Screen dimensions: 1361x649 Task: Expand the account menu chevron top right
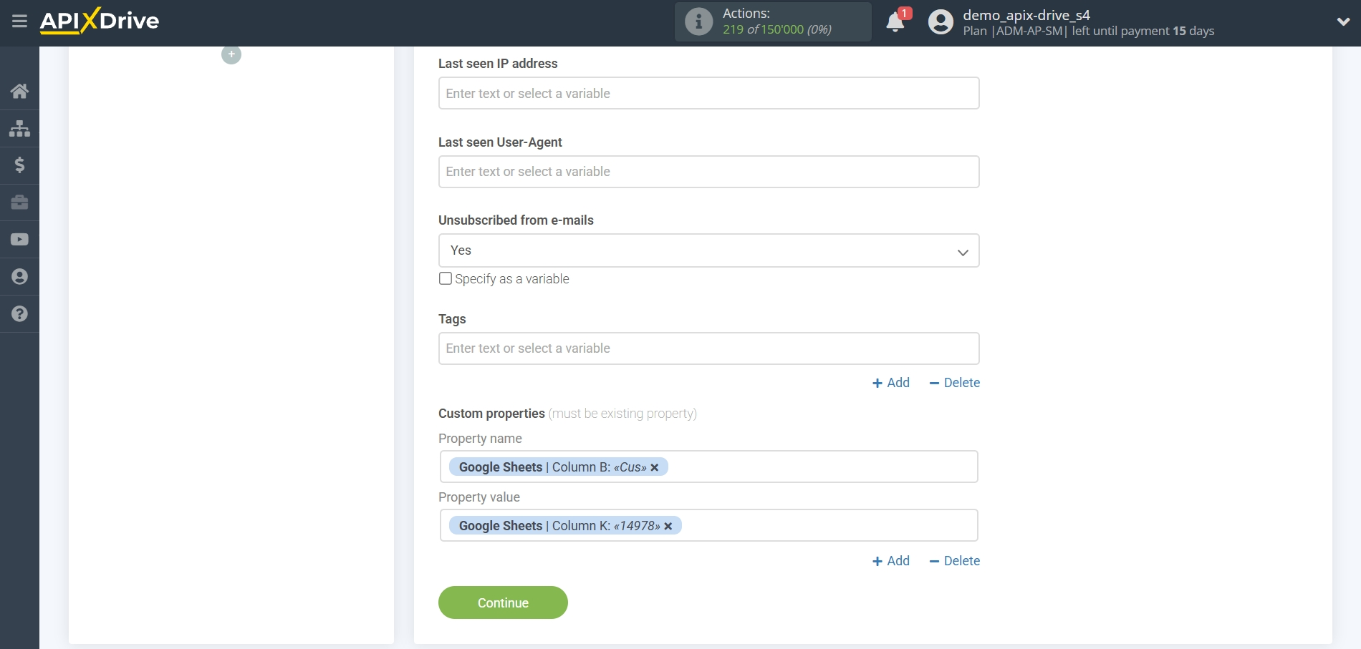pos(1344,21)
